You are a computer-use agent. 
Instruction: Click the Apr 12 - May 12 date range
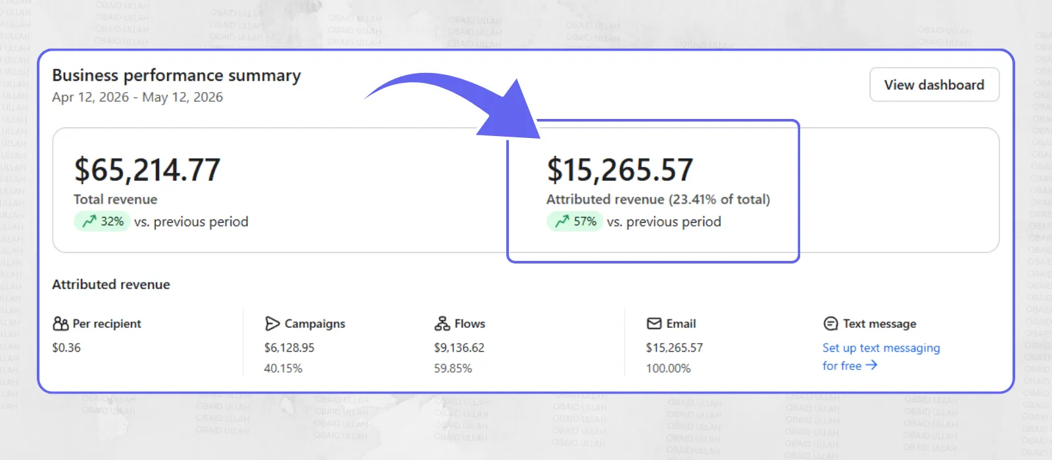137,97
